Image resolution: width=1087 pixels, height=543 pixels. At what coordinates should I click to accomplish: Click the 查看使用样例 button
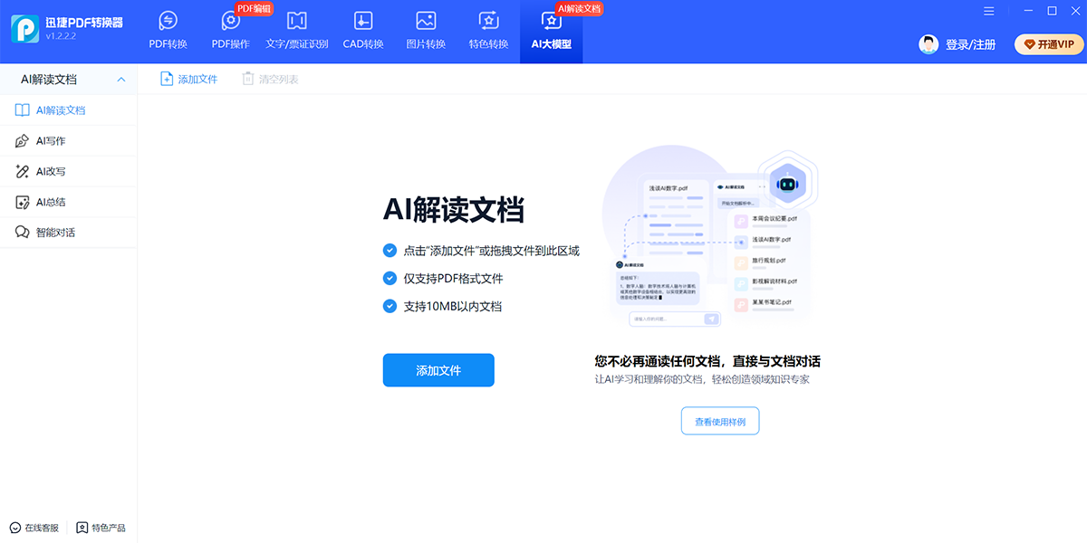tap(720, 422)
